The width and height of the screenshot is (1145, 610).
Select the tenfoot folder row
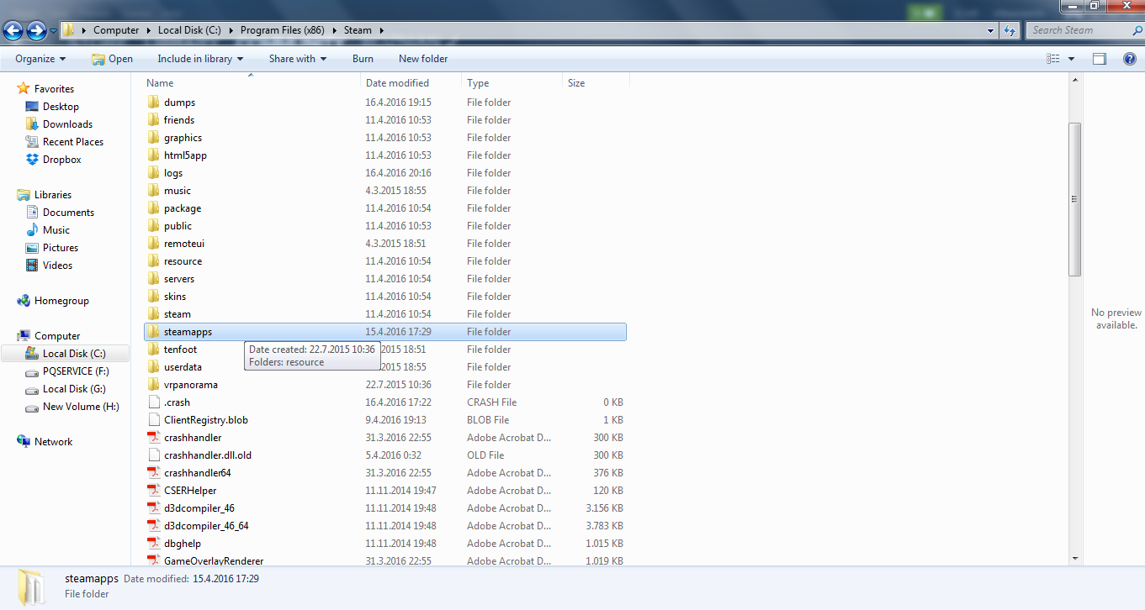(x=384, y=350)
